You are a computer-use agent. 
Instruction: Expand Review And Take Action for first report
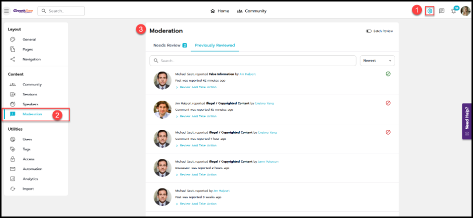coord(198,86)
